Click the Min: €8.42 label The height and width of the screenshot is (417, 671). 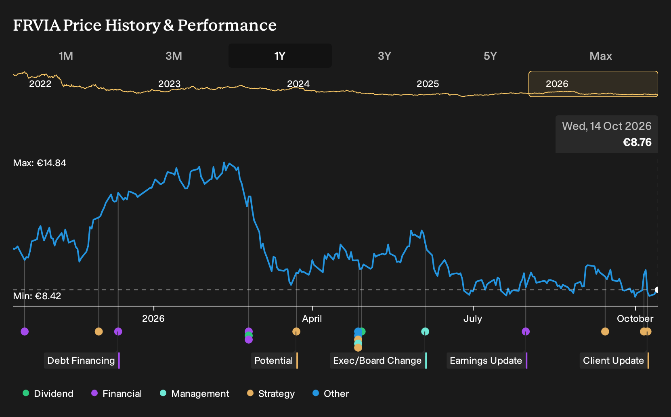tap(37, 296)
